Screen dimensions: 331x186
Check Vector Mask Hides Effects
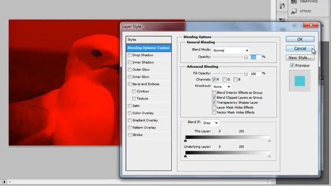(214, 113)
